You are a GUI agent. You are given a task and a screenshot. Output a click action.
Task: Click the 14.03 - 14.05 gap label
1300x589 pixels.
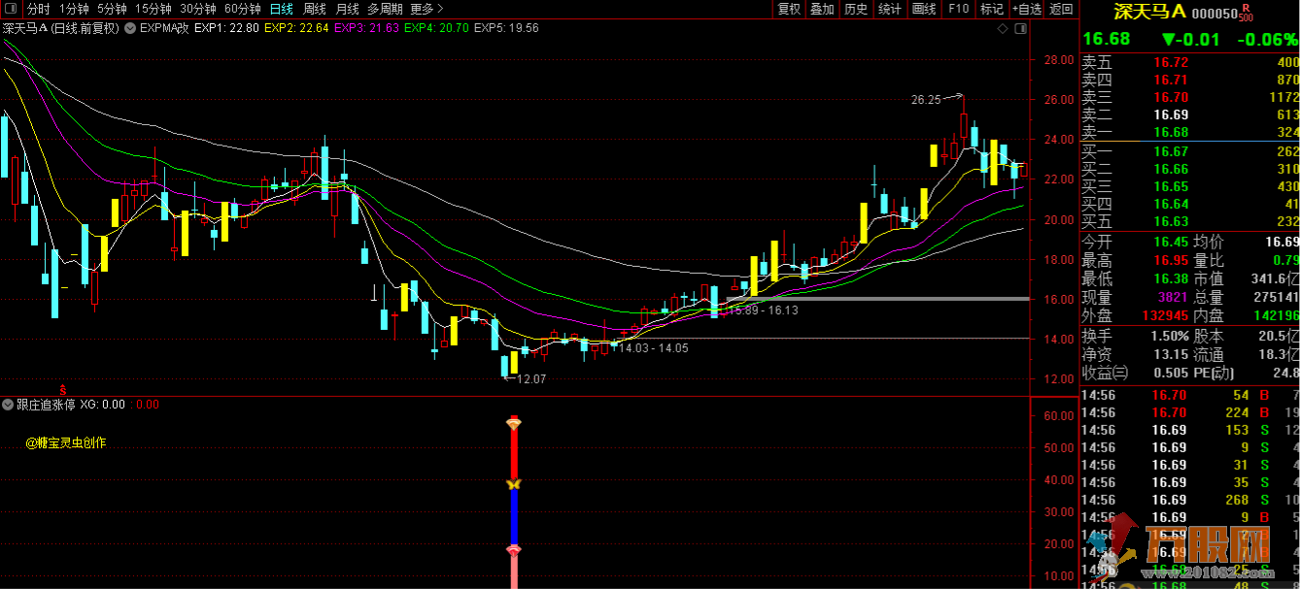point(654,347)
